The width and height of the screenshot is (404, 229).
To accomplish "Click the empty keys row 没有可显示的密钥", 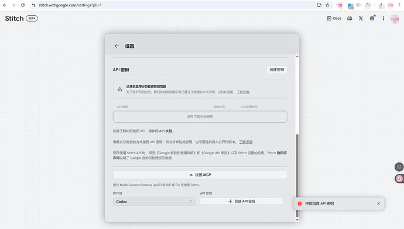I will pos(200,117).
